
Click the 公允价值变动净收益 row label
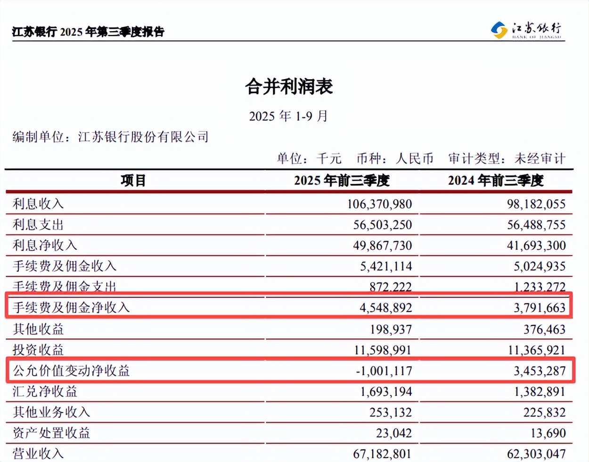click(x=71, y=371)
